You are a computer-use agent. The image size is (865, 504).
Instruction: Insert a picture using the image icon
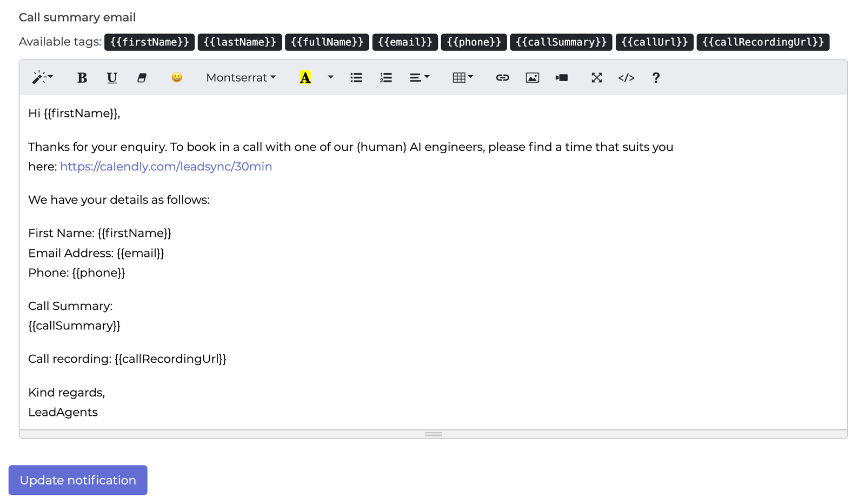coord(532,78)
